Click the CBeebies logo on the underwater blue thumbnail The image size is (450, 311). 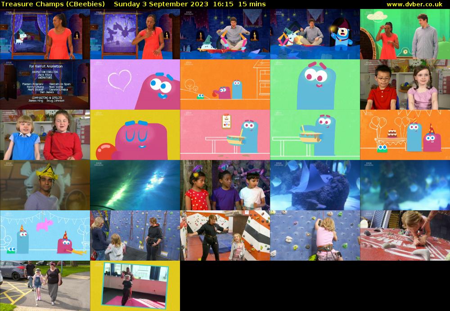click(368, 164)
